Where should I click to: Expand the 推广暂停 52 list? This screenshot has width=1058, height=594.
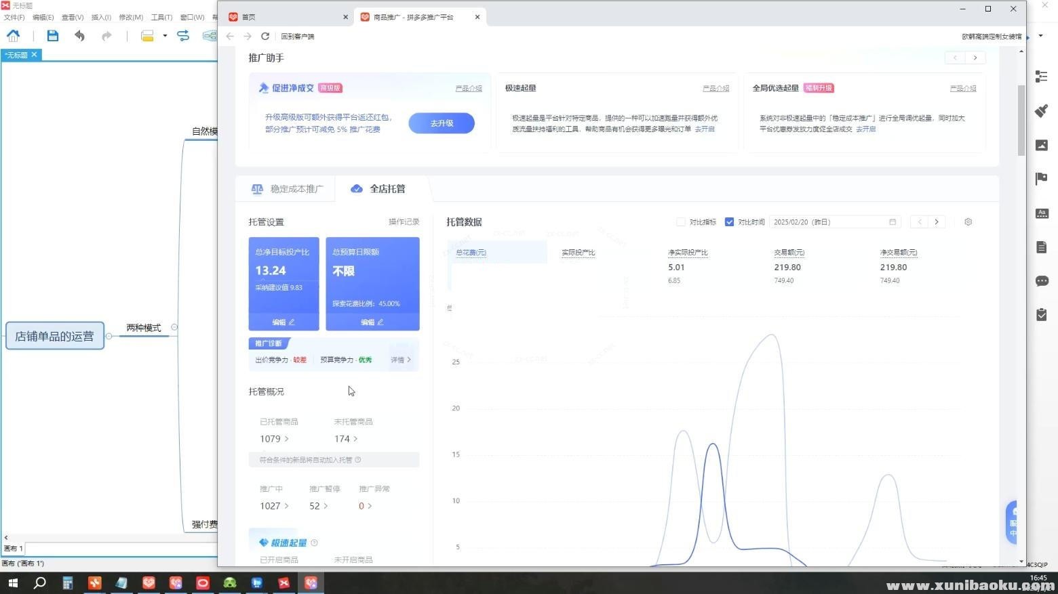[318, 506]
